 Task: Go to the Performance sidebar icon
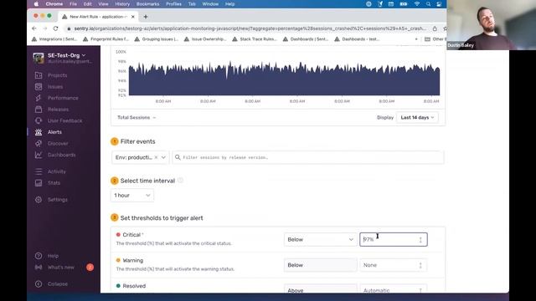pyautogui.click(x=39, y=98)
